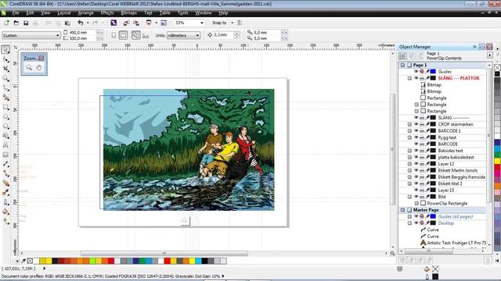Click the Open file icon
This screenshot has height=281, width=501.
click(16, 23)
